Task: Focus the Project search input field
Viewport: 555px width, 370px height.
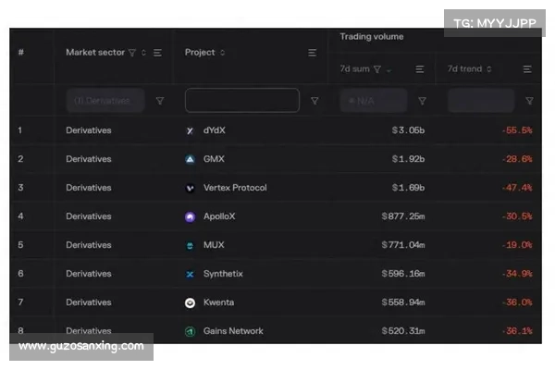Action: point(242,101)
